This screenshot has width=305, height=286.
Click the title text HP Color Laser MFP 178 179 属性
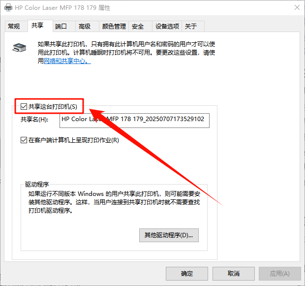pos(62,7)
